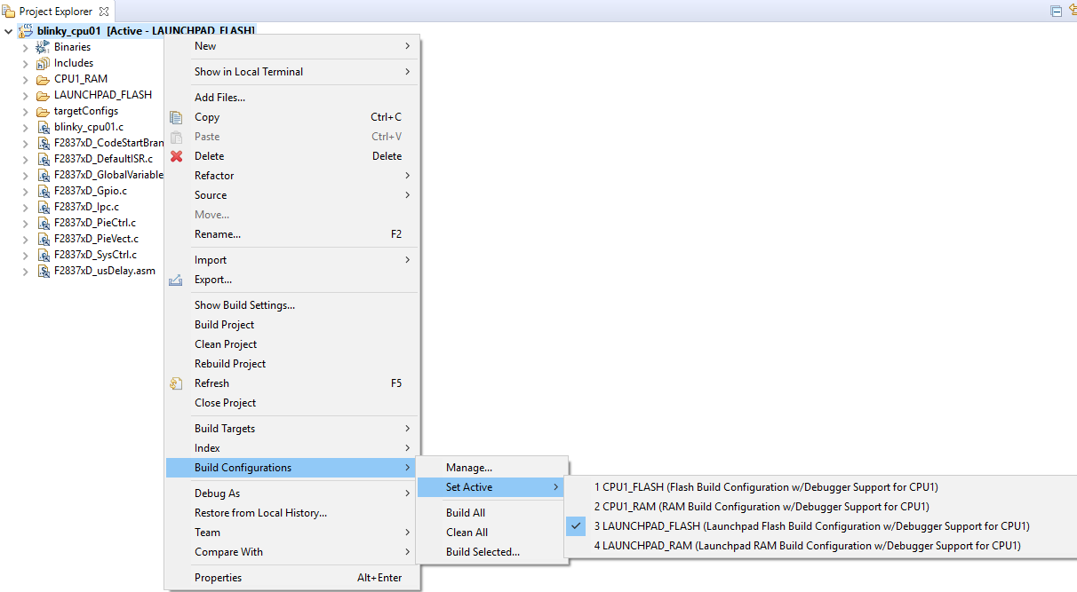Switch to the Project Explorer tab
The height and width of the screenshot is (592, 1077).
tap(56, 12)
